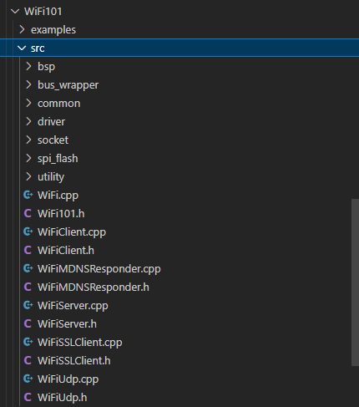Open the WiFi.cpp file name
The height and width of the screenshot is (407, 359).
[x=58, y=196]
